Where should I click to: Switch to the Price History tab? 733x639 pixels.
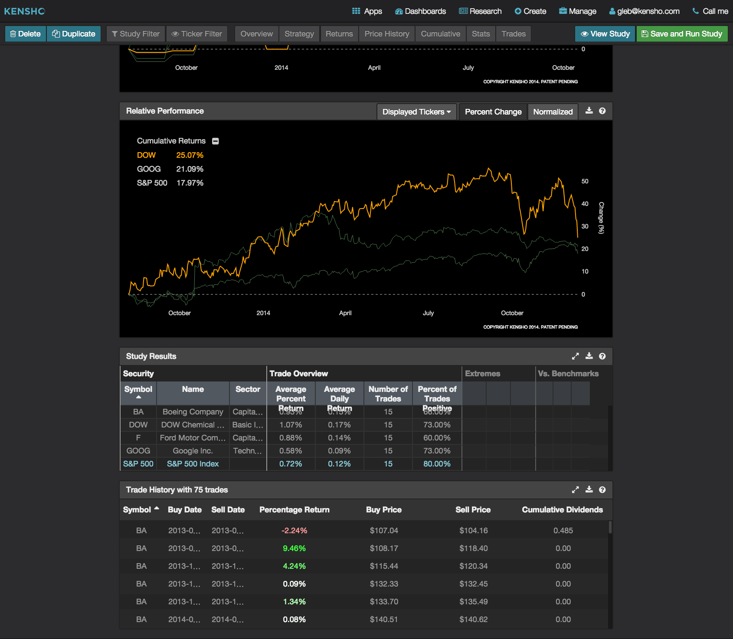coord(387,34)
